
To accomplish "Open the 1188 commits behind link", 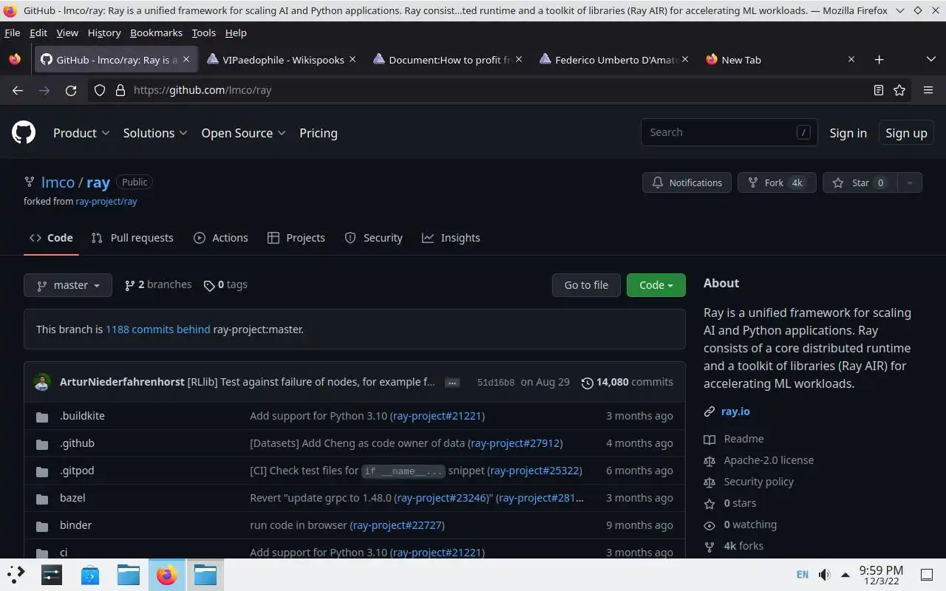I will [x=158, y=329].
